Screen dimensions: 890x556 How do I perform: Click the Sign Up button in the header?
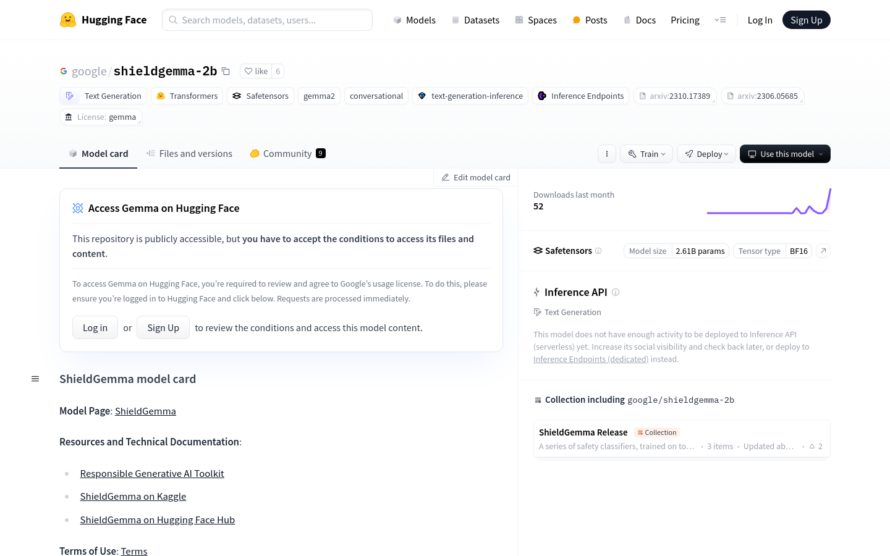806,20
